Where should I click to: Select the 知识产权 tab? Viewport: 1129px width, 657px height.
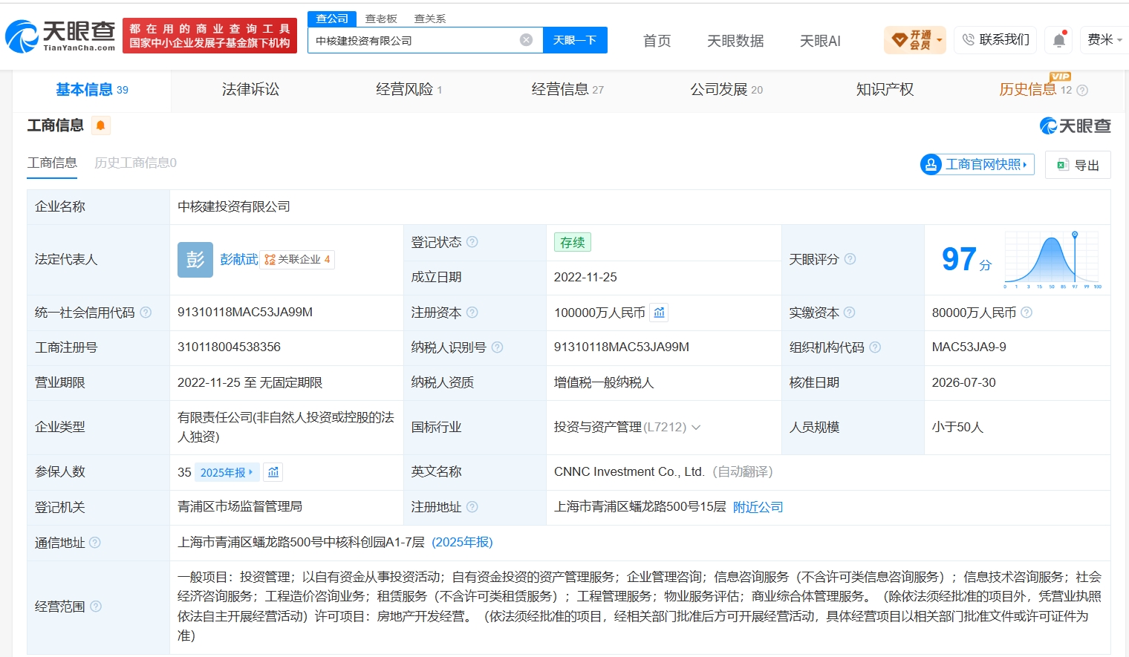click(885, 90)
